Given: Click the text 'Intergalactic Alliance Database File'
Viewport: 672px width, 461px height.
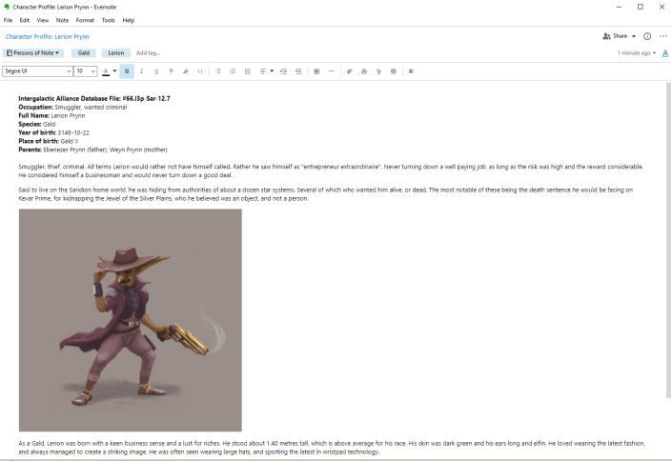Looking at the screenshot, I should click(69, 98).
